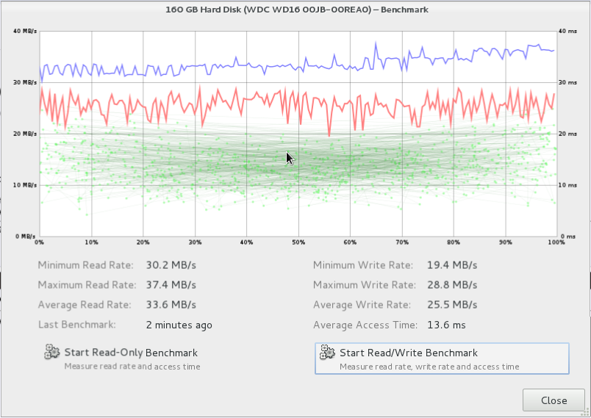Viewport: 591px width, 418px height.
Task: Click the Average Access Time label
Action: [x=365, y=325]
